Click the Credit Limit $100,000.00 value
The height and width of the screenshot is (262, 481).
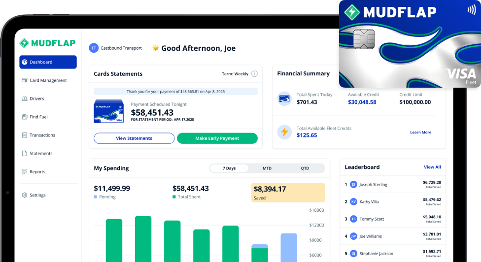415,102
